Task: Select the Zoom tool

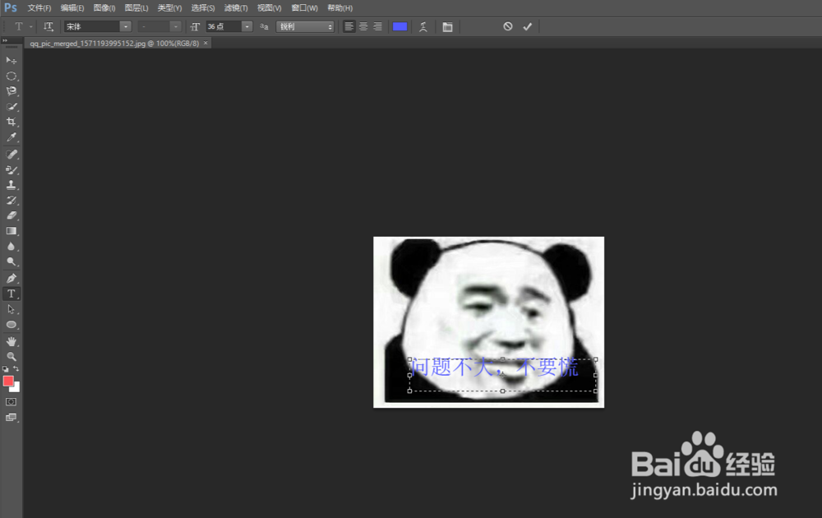Action: tap(11, 357)
